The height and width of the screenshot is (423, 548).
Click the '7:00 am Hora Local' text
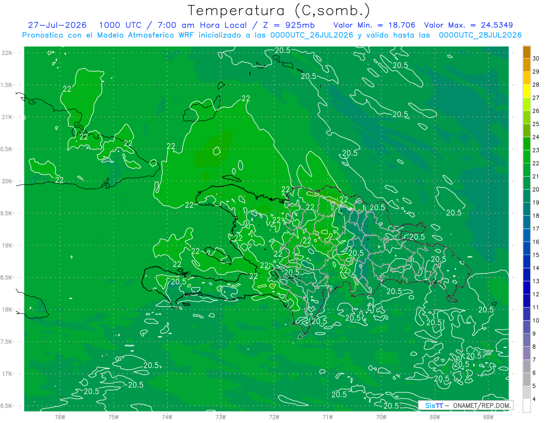201,25
